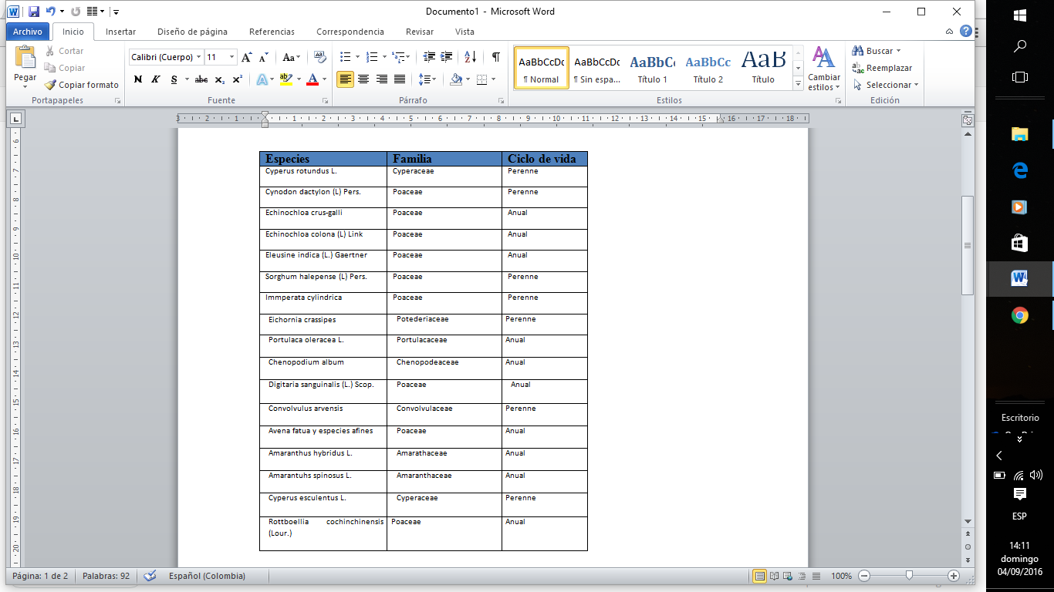Sort the table with the A-Z sort icon
This screenshot has width=1054, height=592.
click(471, 57)
